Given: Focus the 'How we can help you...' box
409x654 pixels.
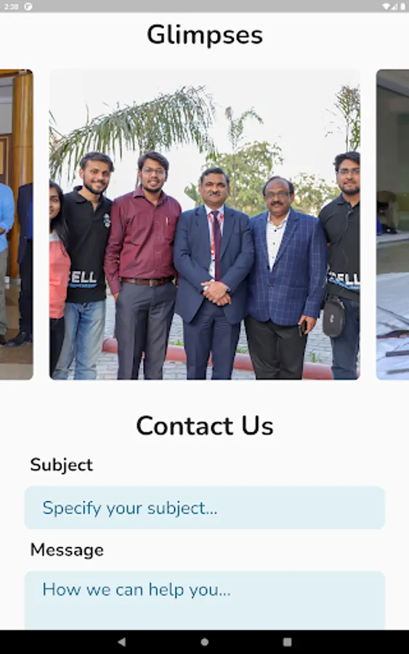Looking at the screenshot, I should tap(205, 601).
